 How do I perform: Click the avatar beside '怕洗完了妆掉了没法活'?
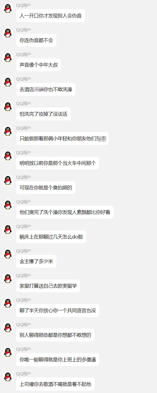[x=8, y=107]
